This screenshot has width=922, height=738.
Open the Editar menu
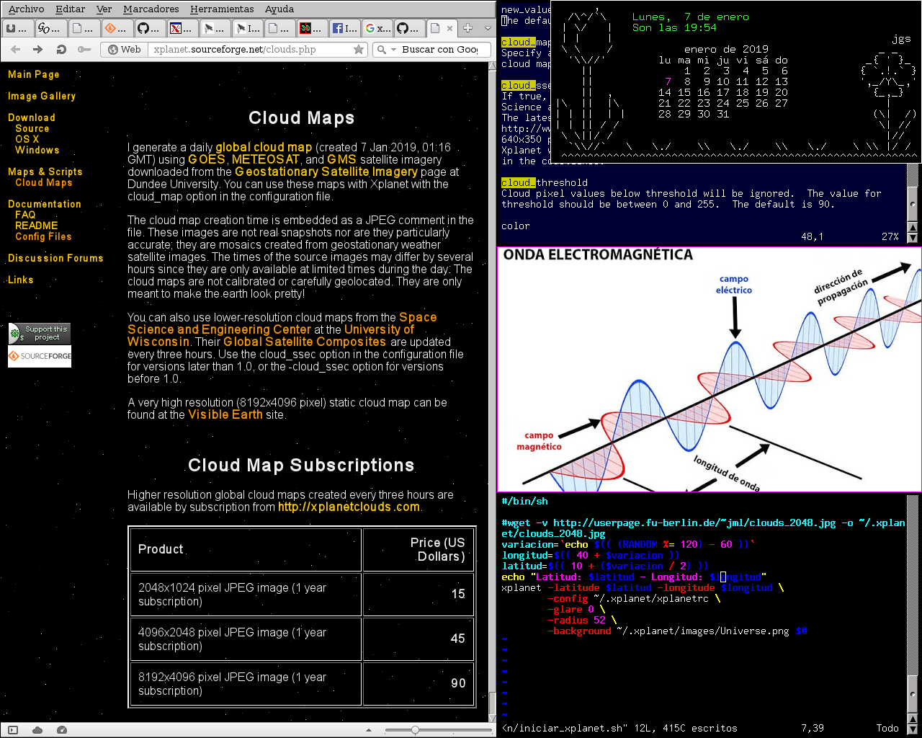click(x=70, y=9)
